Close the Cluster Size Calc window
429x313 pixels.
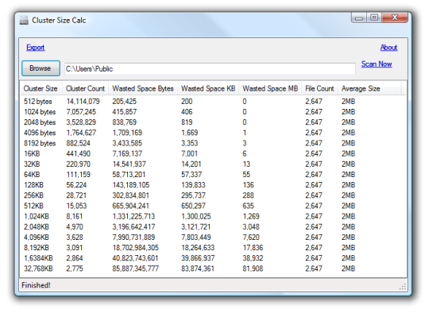(x=395, y=17)
